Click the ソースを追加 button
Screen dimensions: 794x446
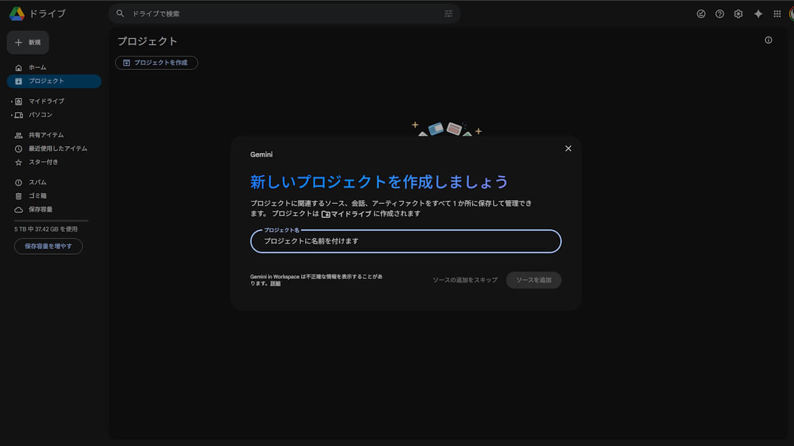click(x=533, y=280)
